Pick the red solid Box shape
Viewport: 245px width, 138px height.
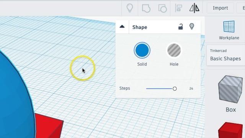230,130
